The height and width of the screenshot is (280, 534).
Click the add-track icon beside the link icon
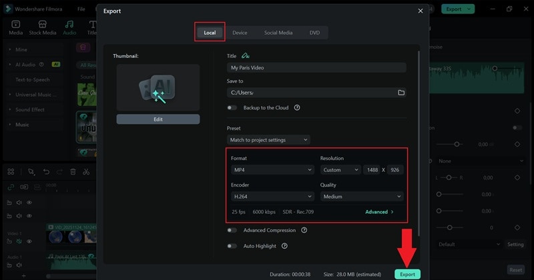click(x=24, y=187)
